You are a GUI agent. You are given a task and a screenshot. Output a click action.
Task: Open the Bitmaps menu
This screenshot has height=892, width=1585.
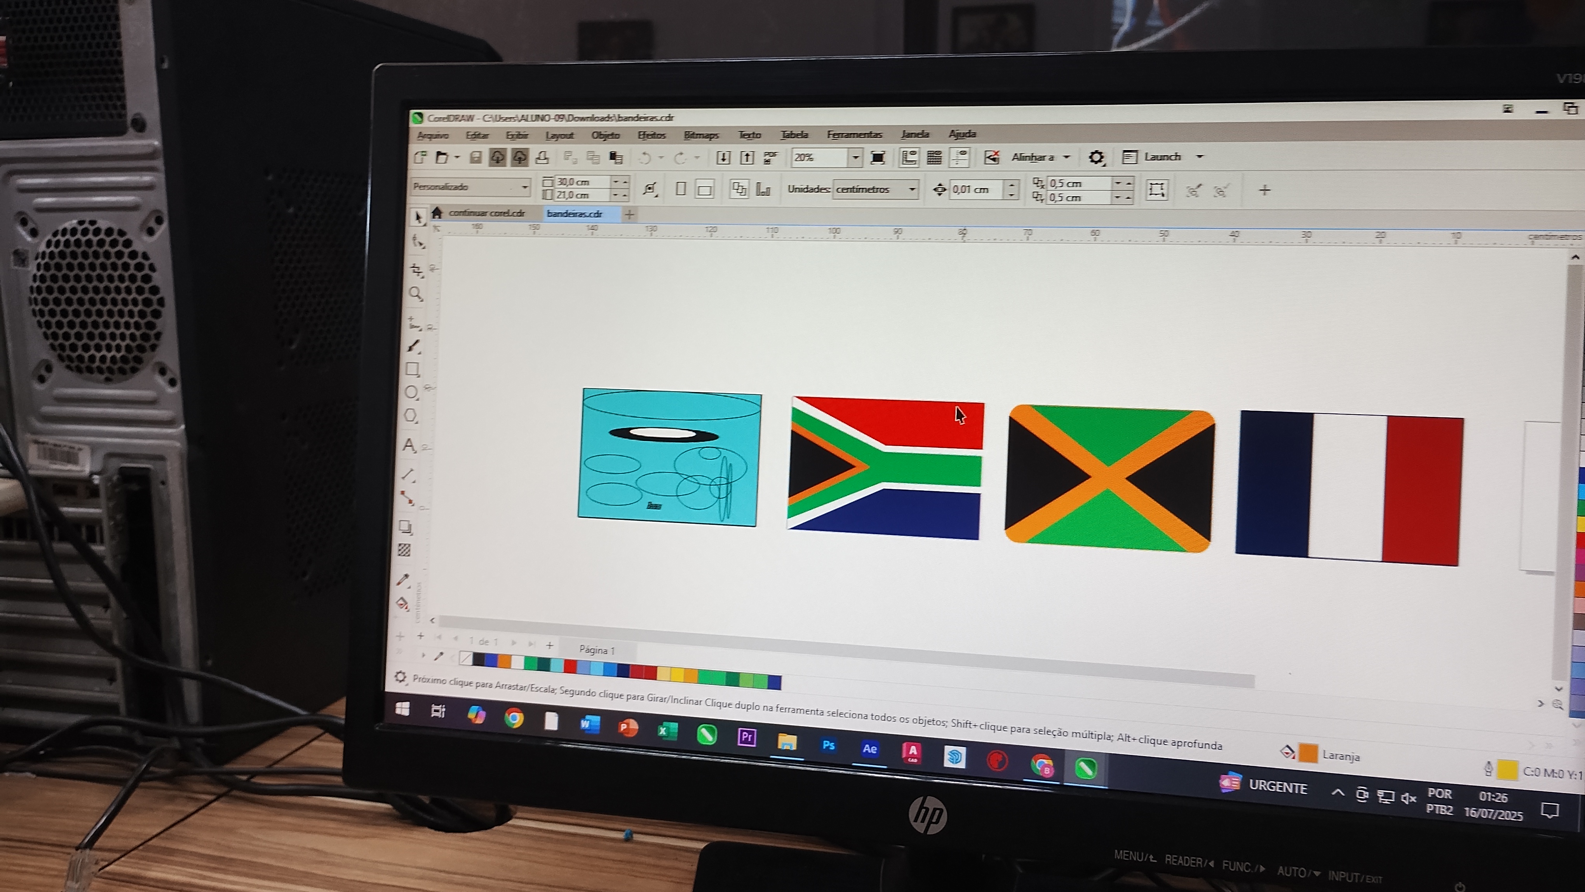click(x=701, y=135)
